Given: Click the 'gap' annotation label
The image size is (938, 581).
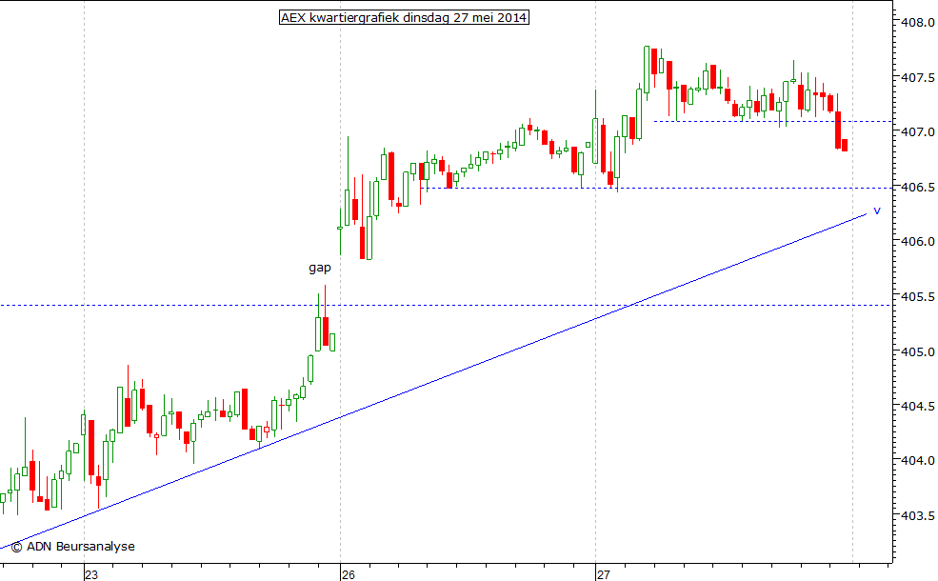Looking at the screenshot, I should [x=319, y=268].
